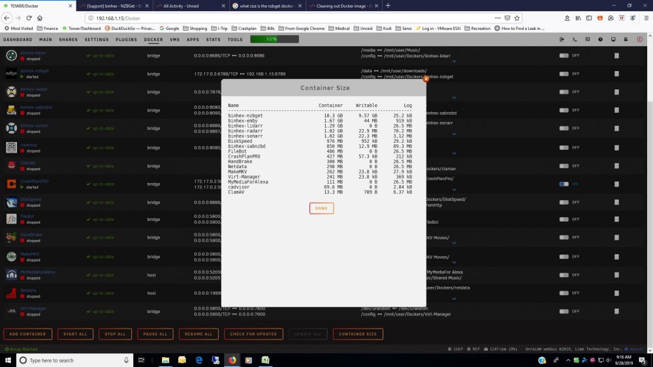Viewport: 653px width, 367px height.
Task: Expand volume mappings for CrashPlanPRO
Action: pyautogui.click(x=454, y=190)
